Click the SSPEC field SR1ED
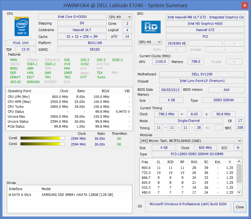The image size is (251, 219). pos(95,49)
